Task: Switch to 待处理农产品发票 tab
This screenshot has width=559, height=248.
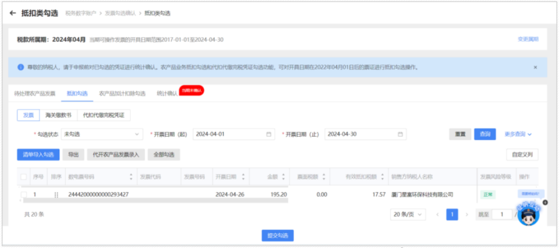Action: click(x=34, y=94)
